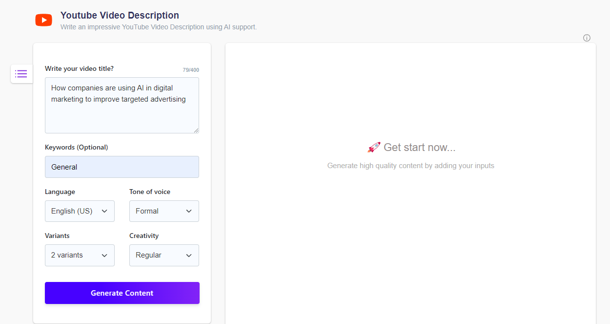This screenshot has height=324, width=610.
Task: Open the Language dropdown
Action: click(x=79, y=211)
